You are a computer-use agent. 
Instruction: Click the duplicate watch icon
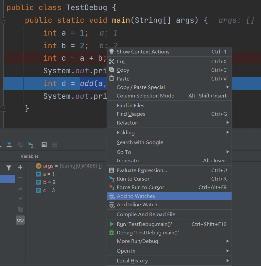point(20,209)
